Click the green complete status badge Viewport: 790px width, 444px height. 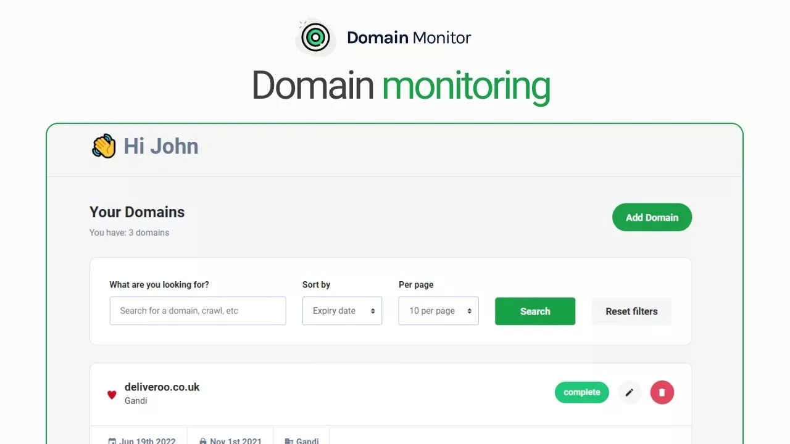point(581,392)
